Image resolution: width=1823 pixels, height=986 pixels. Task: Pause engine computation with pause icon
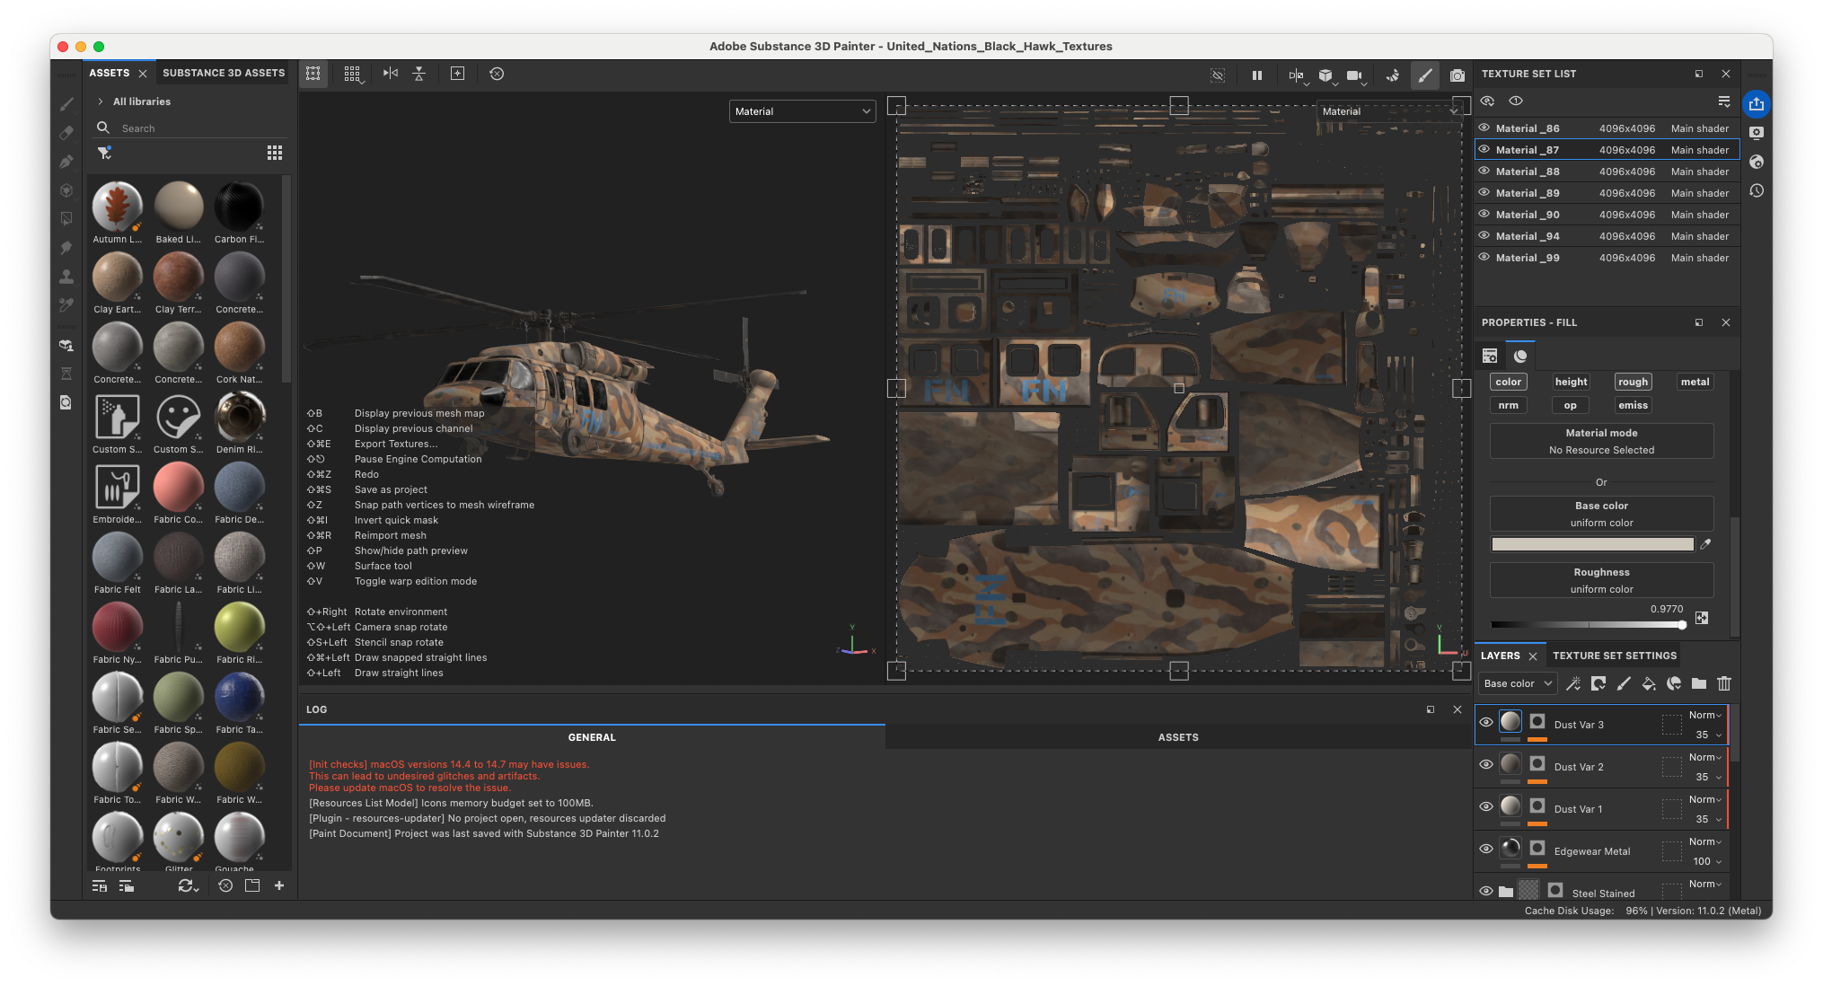(x=1257, y=75)
